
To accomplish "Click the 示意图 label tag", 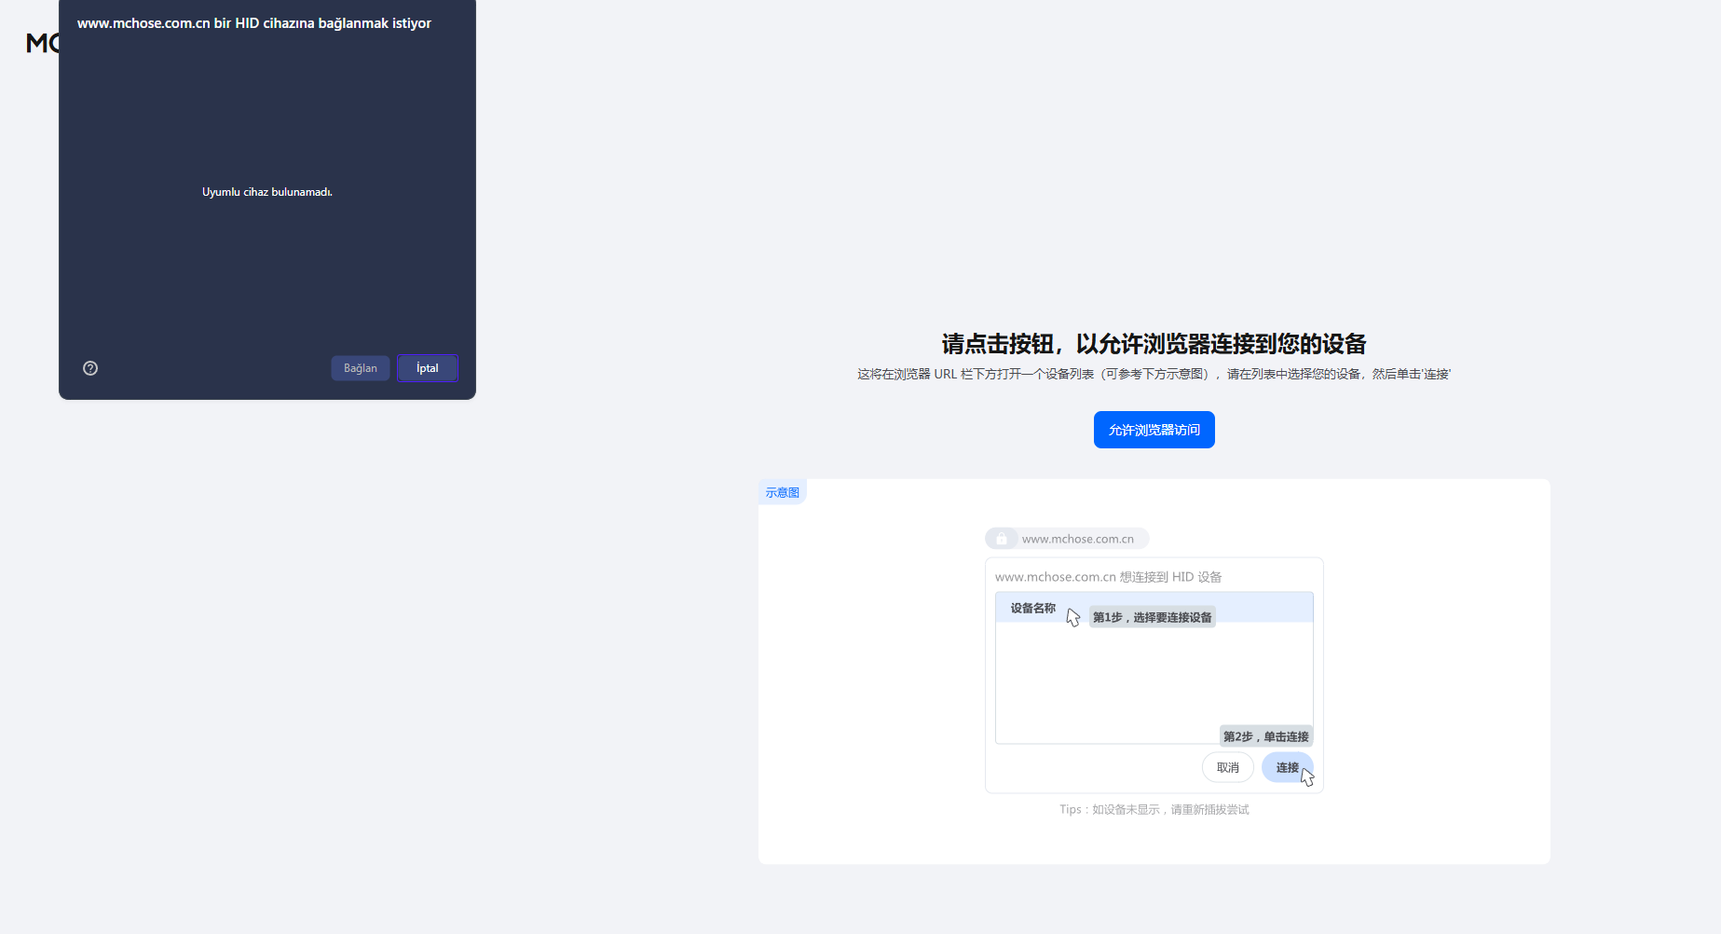I will pos(783,492).
